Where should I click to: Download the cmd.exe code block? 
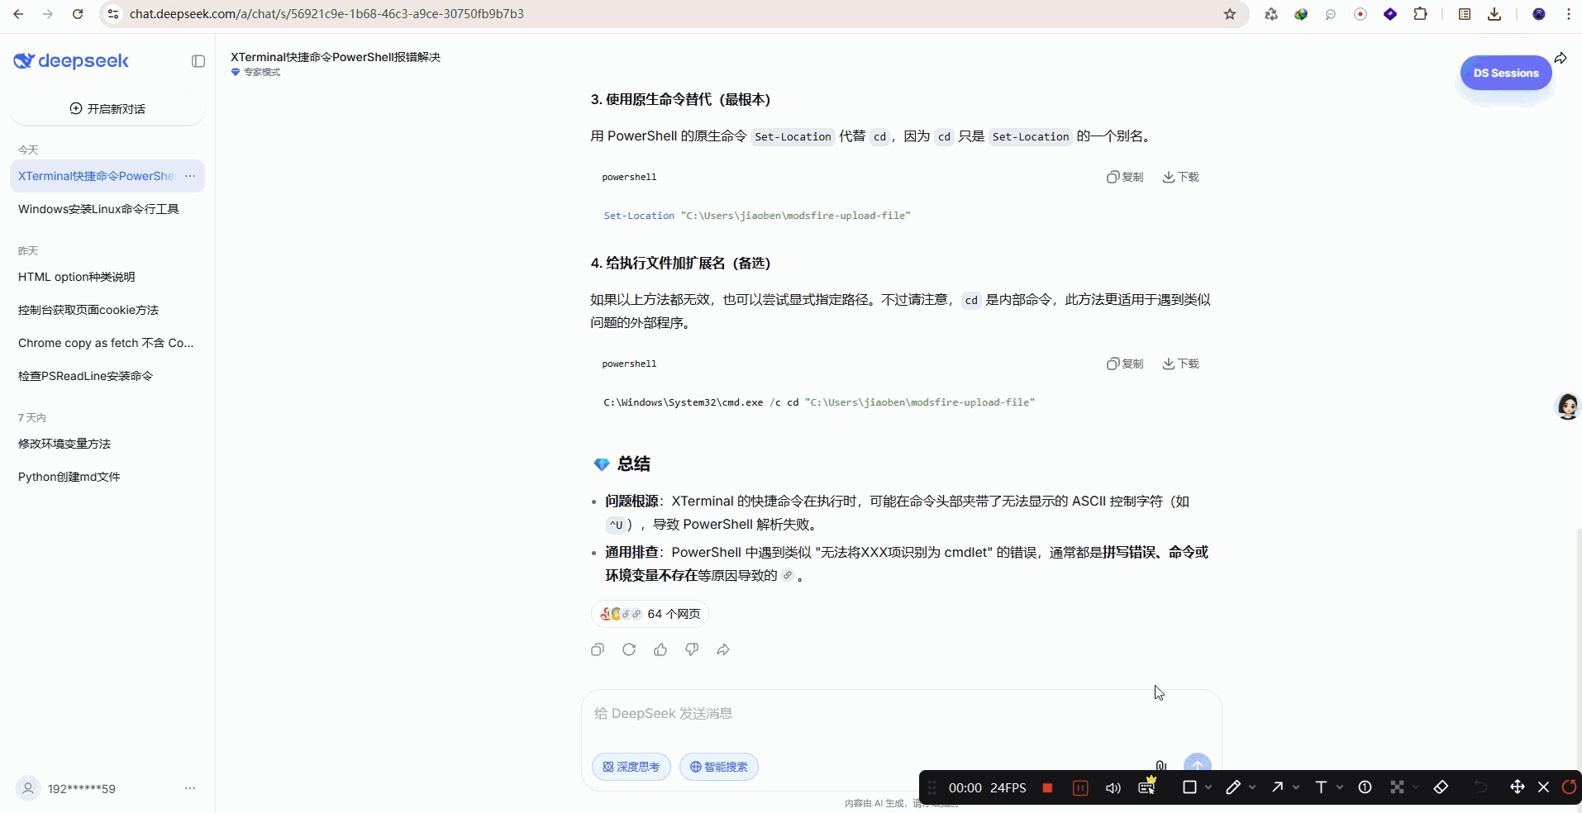(x=1180, y=364)
